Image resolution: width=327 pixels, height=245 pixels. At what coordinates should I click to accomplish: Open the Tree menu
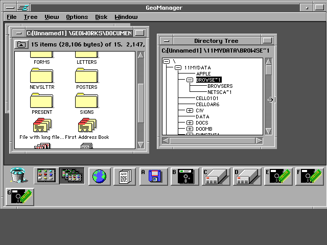[x=31, y=17]
